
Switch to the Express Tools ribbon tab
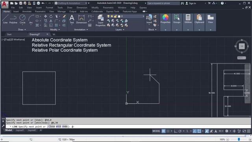click(113, 11)
